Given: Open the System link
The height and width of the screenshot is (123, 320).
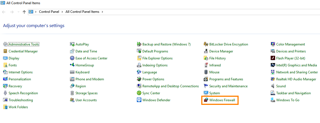Looking at the screenshot, I should pos(215,93).
